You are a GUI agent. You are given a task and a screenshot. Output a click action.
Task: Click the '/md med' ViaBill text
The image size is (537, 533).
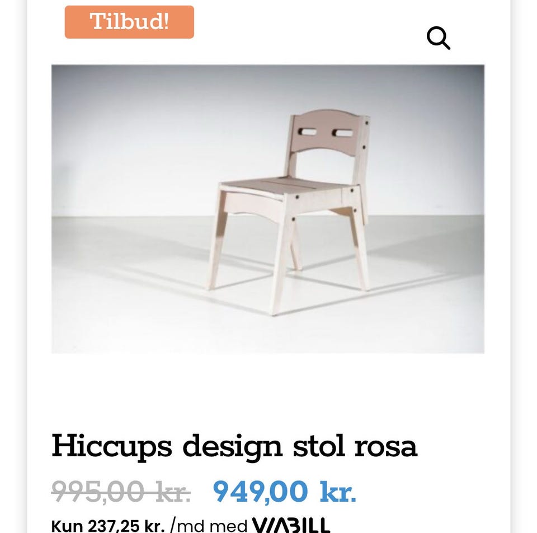209,526
